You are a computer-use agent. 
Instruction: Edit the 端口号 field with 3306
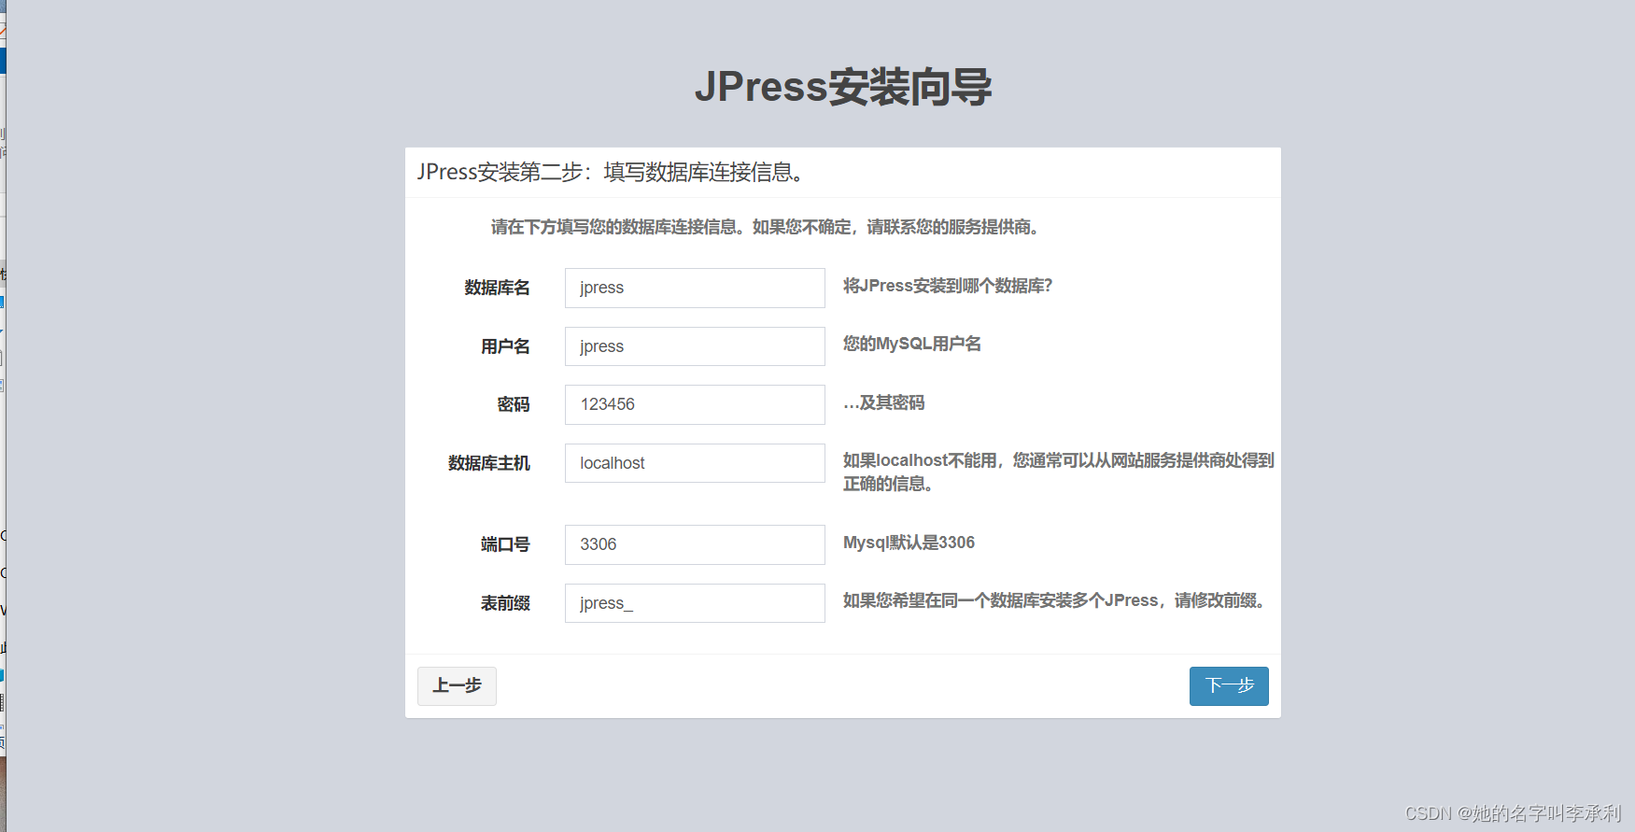coord(695,544)
